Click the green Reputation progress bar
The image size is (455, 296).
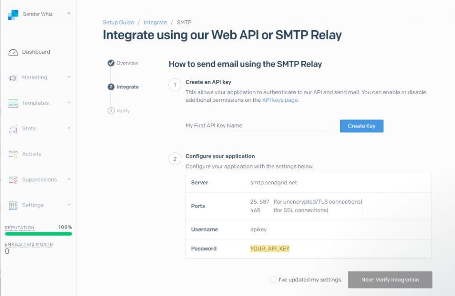point(38,233)
